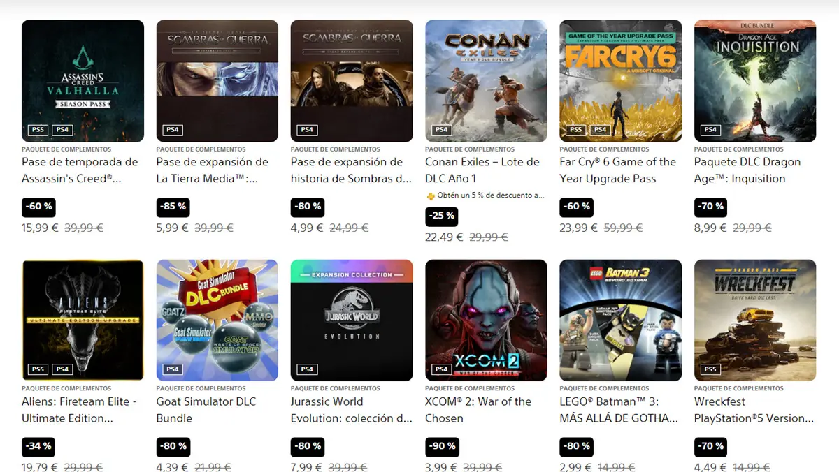This screenshot has width=839, height=472.
Task: Open the Aliens: Fireteam Elite Ultimate Edition title
Action: 79,410
